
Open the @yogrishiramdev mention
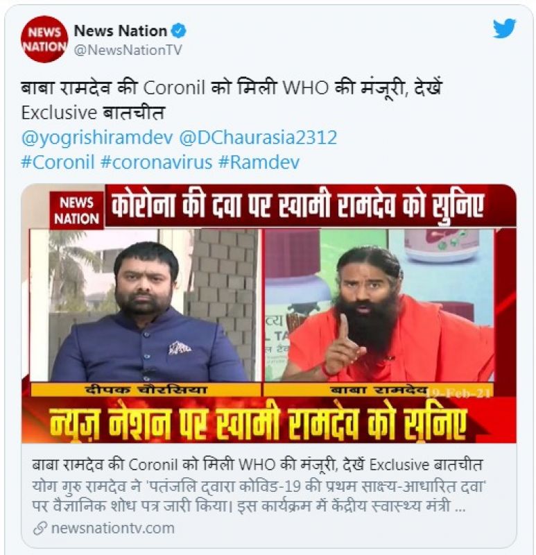click(97, 137)
